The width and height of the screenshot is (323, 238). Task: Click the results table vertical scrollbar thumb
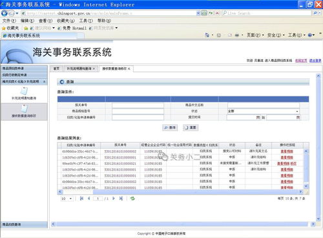click(306, 168)
